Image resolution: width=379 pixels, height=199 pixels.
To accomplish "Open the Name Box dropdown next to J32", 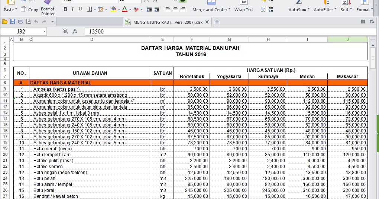I will click(x=44, y=32).
